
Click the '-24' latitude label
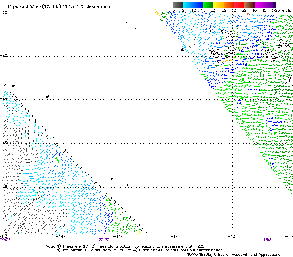pos(4,98)
